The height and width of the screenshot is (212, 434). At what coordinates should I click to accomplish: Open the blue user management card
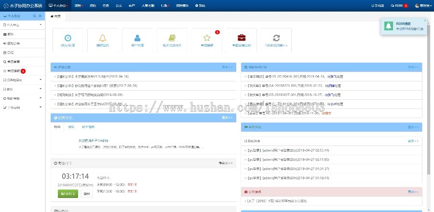[137, 40]
